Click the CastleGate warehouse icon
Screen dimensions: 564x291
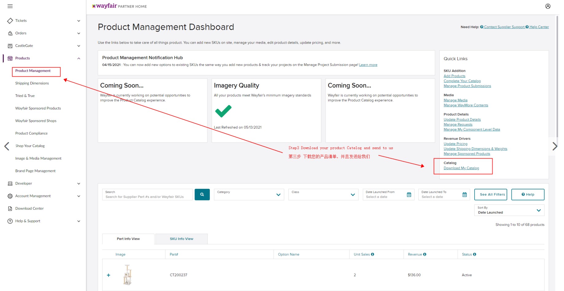pyautogui.click(x=10, y=46)
